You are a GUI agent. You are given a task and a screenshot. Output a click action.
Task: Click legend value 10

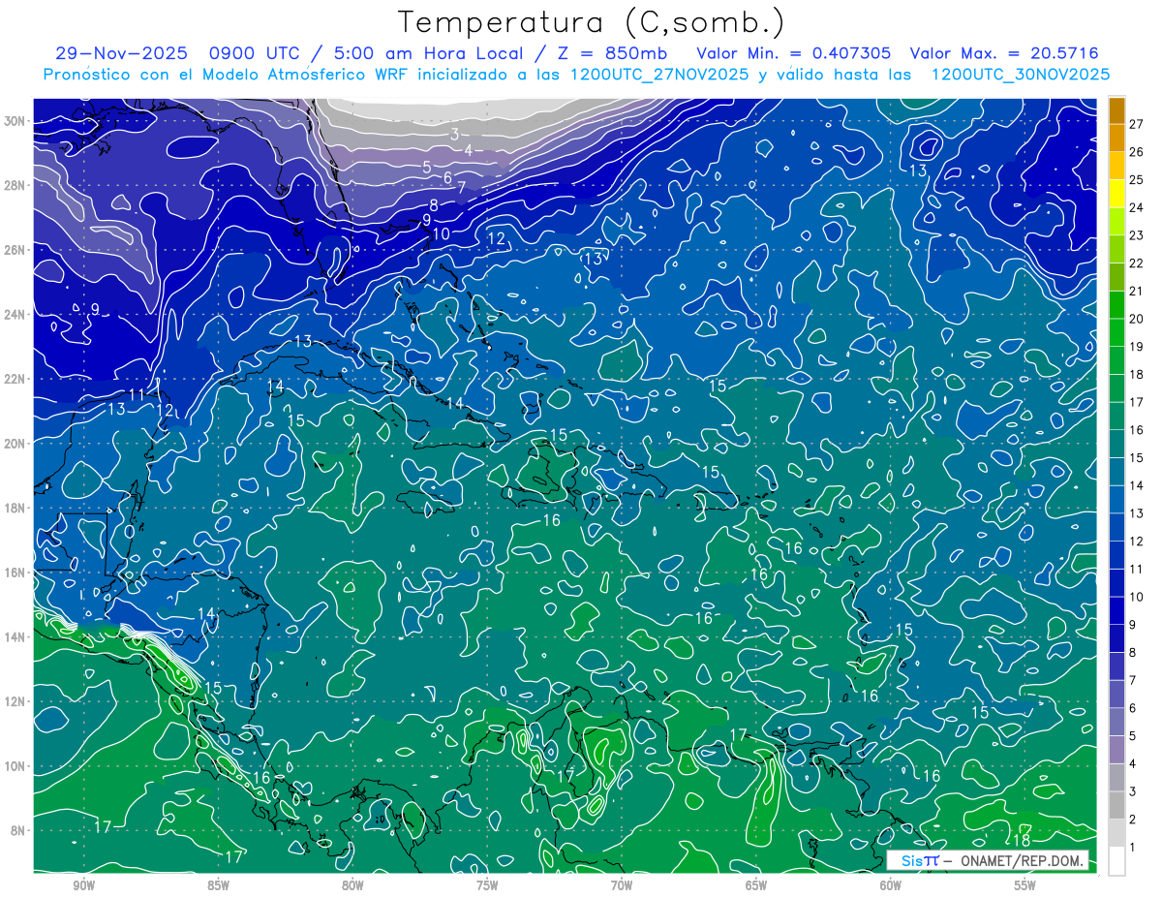pyautogui.click(x=1136, y=597)
